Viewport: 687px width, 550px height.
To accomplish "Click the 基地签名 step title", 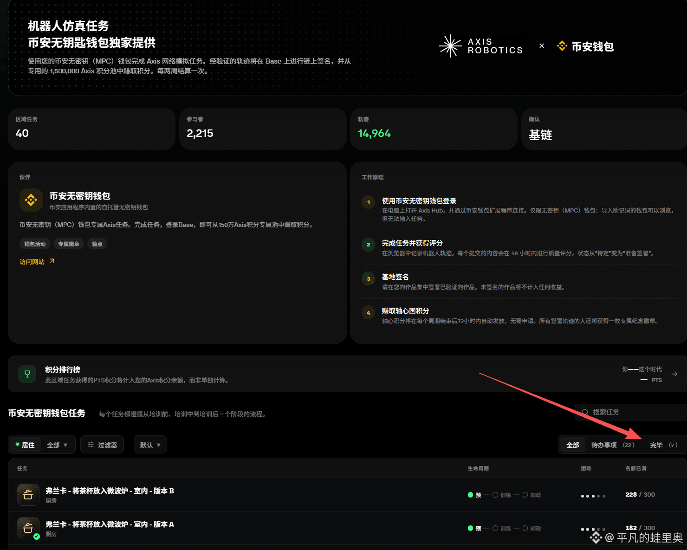I will point(395,277).
